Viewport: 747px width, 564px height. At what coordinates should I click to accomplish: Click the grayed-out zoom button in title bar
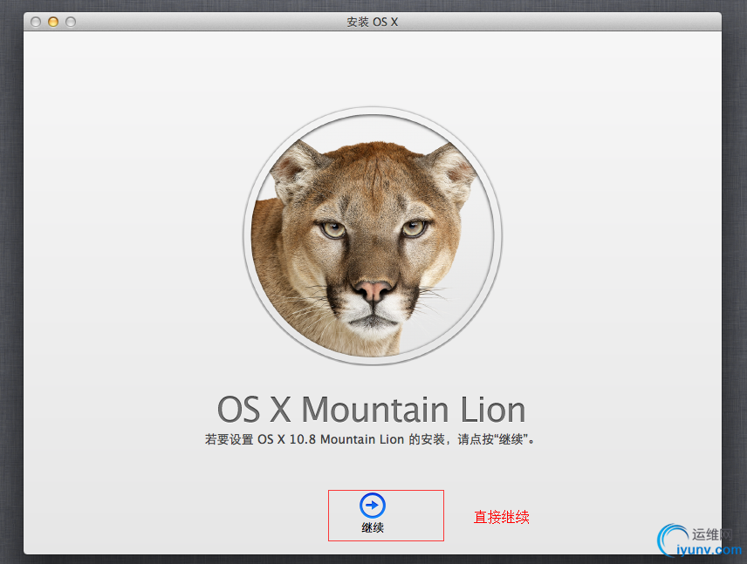[x=71, y=22]
